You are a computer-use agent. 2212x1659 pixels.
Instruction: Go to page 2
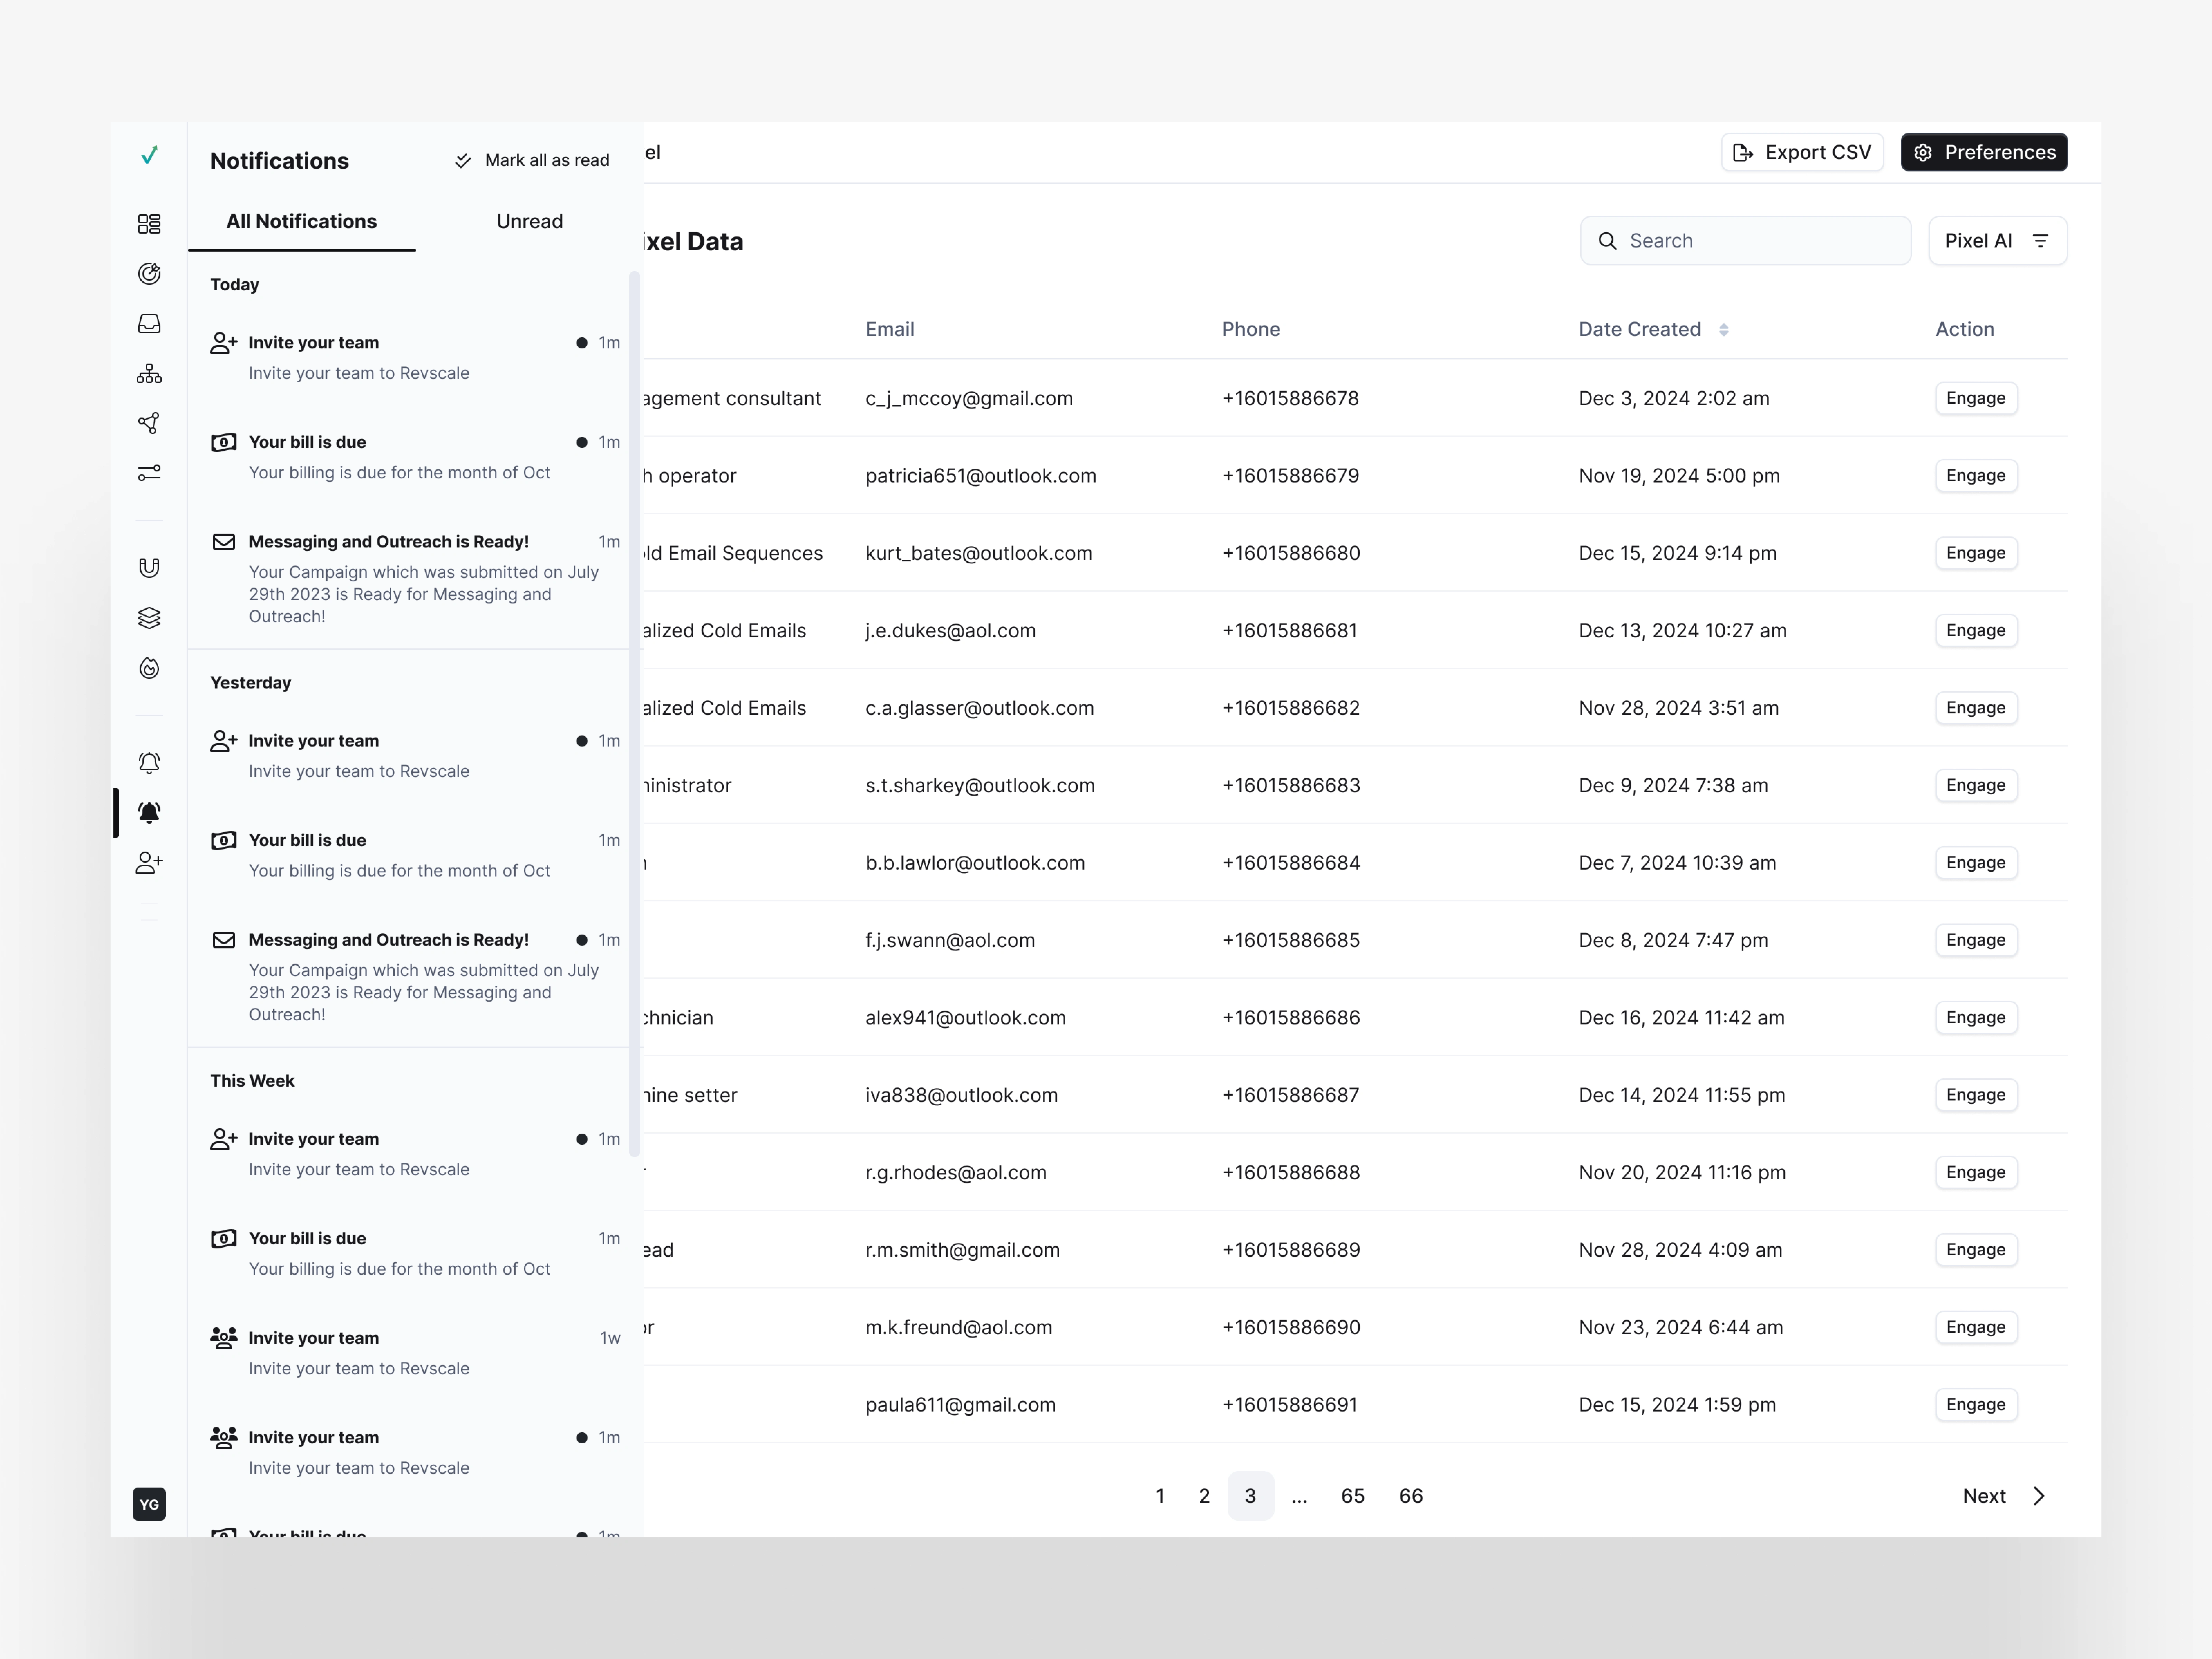point(1204,1496)
